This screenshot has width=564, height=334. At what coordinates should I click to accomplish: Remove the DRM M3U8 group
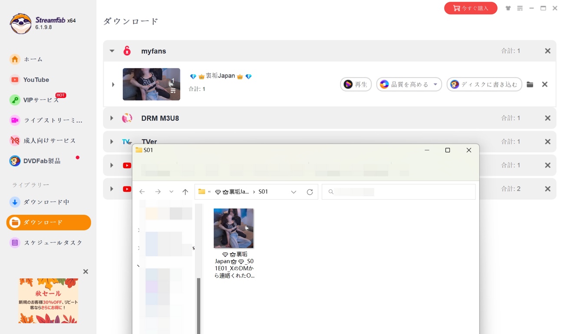pyautogui.click(x=548, y=118)
